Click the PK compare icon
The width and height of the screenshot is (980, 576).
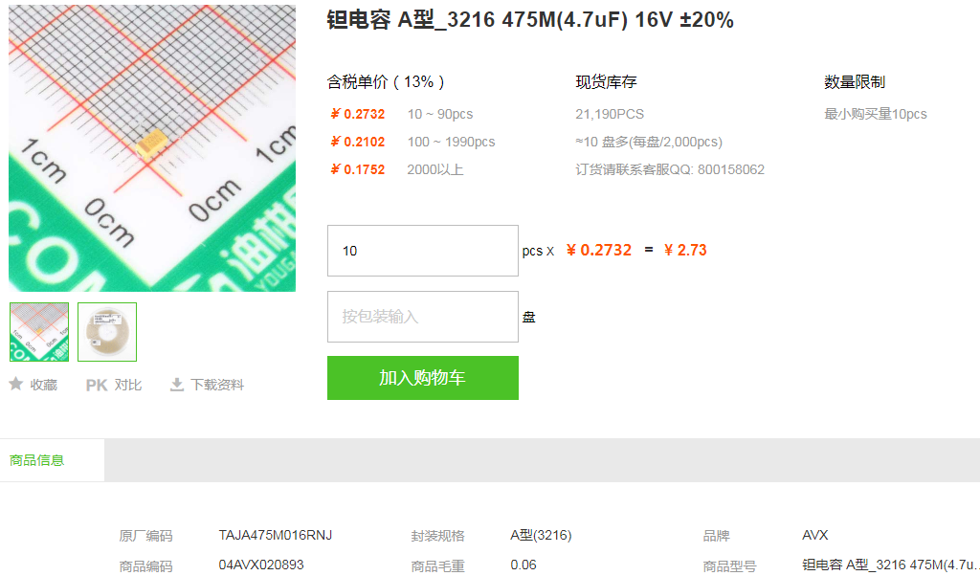pyautogui.click(x=97, y=385)
